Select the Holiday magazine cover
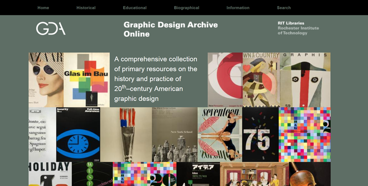Viewport: 368px width, 186px height. point(50,174)
